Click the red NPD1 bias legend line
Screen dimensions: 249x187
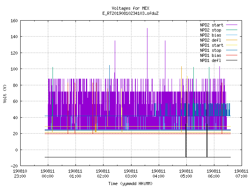coord(232,55)
